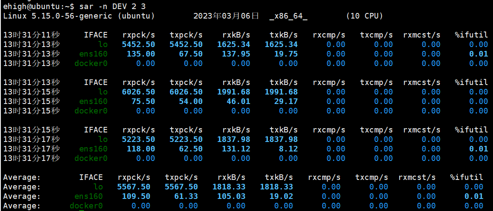Select rxkB/s value 1991.68

234,92
